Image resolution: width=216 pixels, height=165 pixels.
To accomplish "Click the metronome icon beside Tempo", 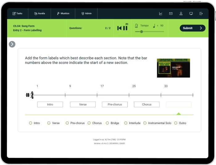I will point(136,26).
